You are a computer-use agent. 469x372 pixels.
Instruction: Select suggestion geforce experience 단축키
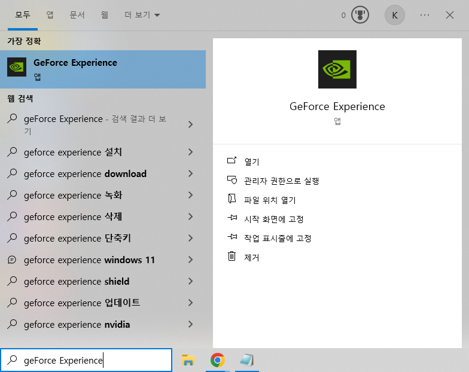78,238
